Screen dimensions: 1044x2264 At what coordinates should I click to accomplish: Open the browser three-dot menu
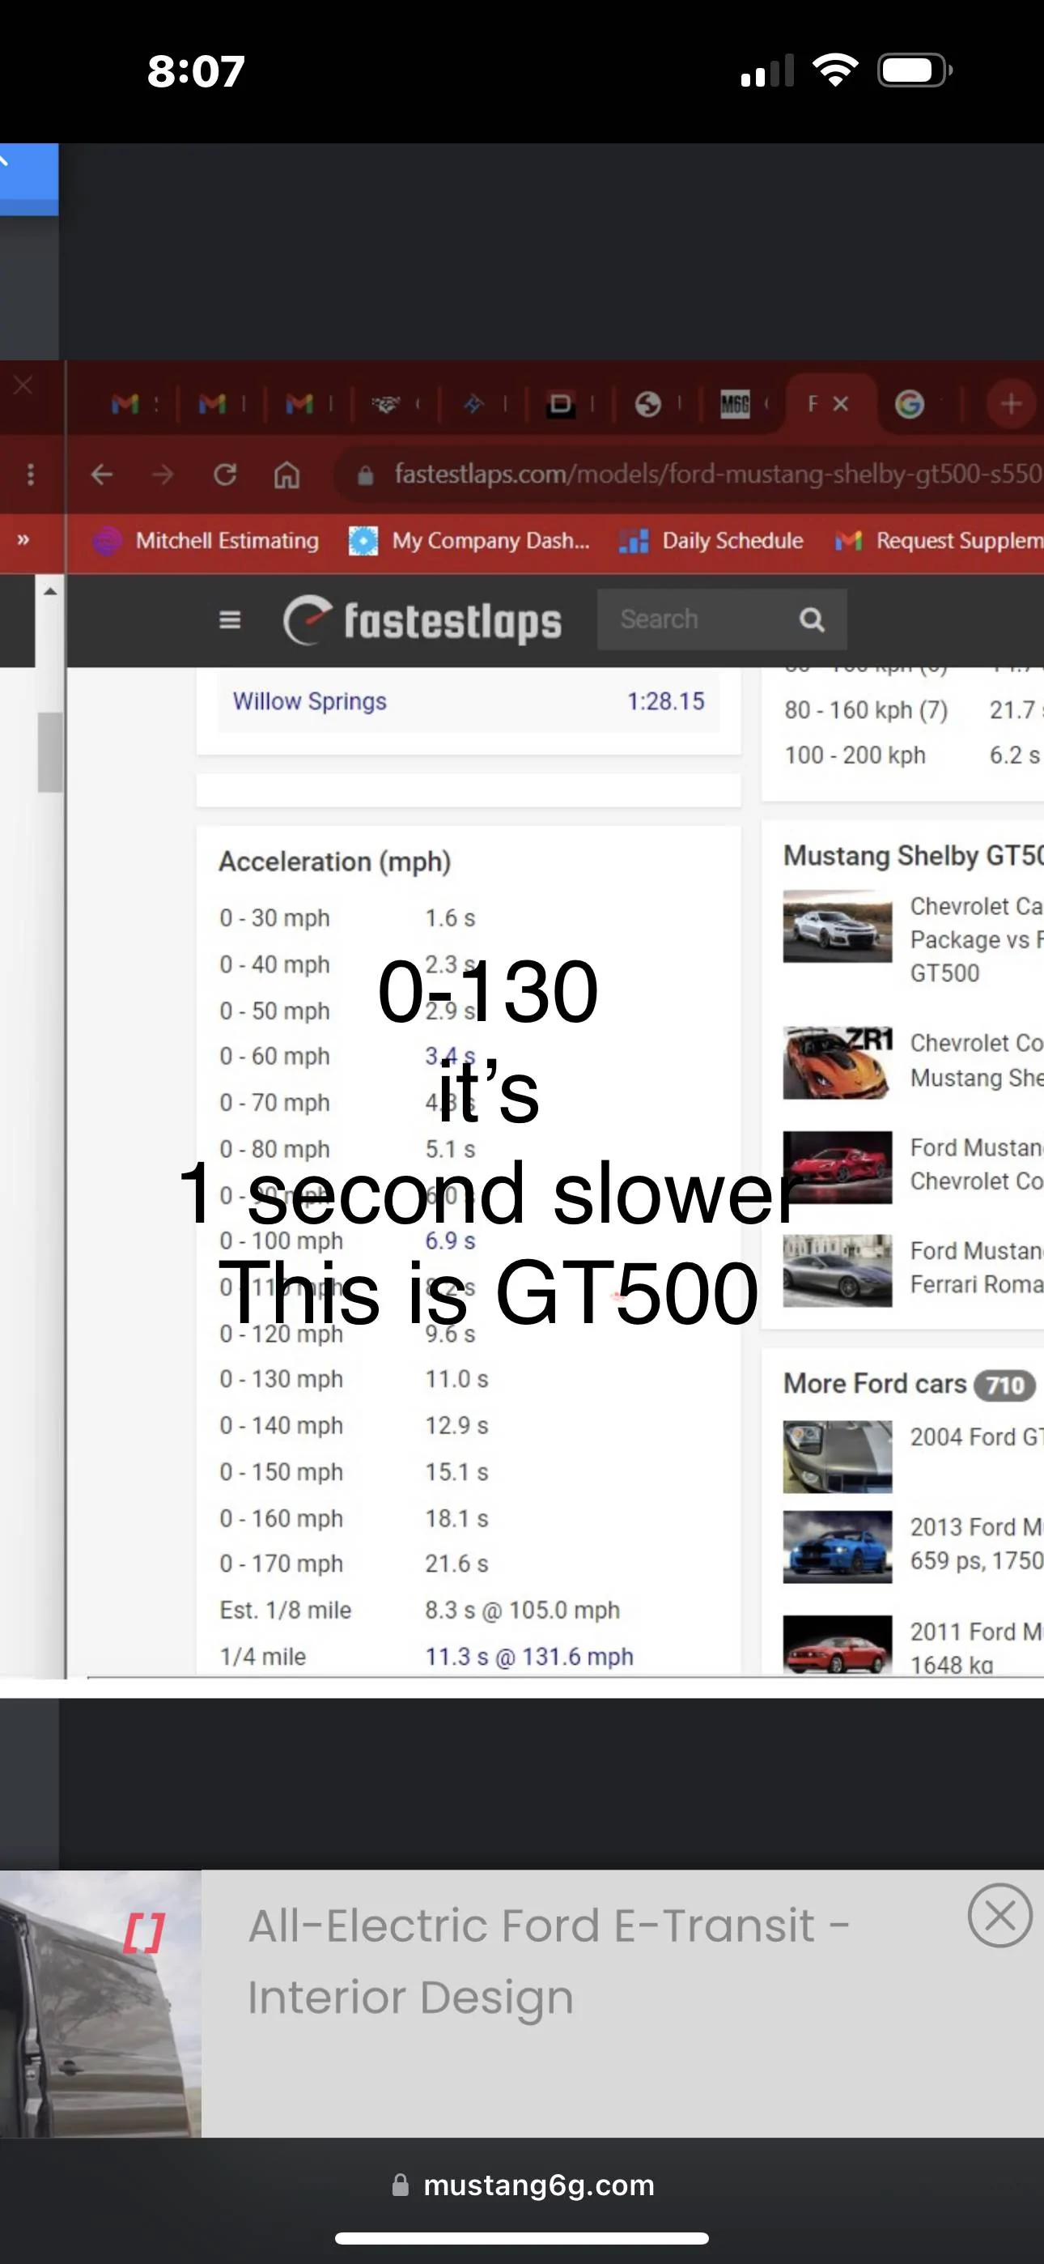(x=31, y=475)
